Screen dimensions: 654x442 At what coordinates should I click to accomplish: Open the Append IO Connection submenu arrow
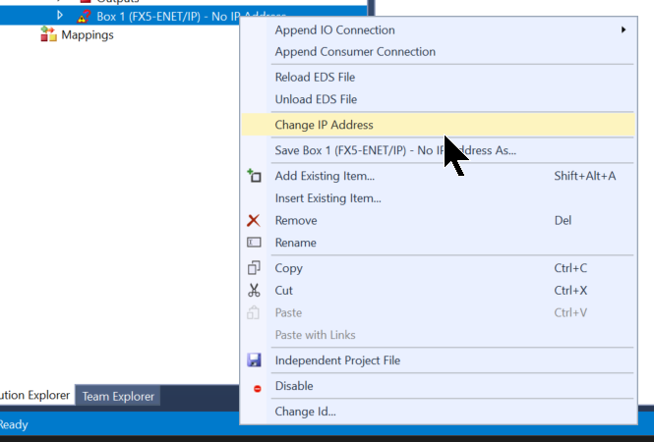(624, 30)
